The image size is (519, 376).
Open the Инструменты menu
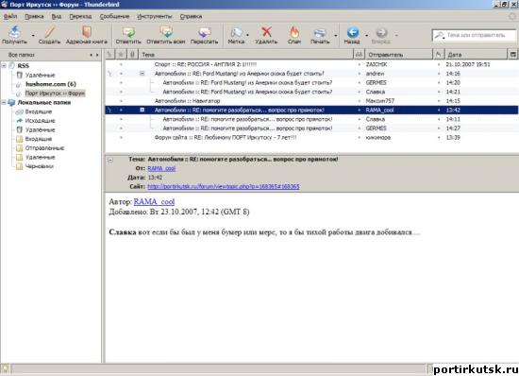coord(155,16)
